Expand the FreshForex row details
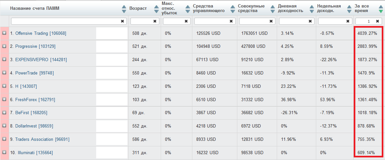The image size is (385, 160). click(x=4, y=99)
